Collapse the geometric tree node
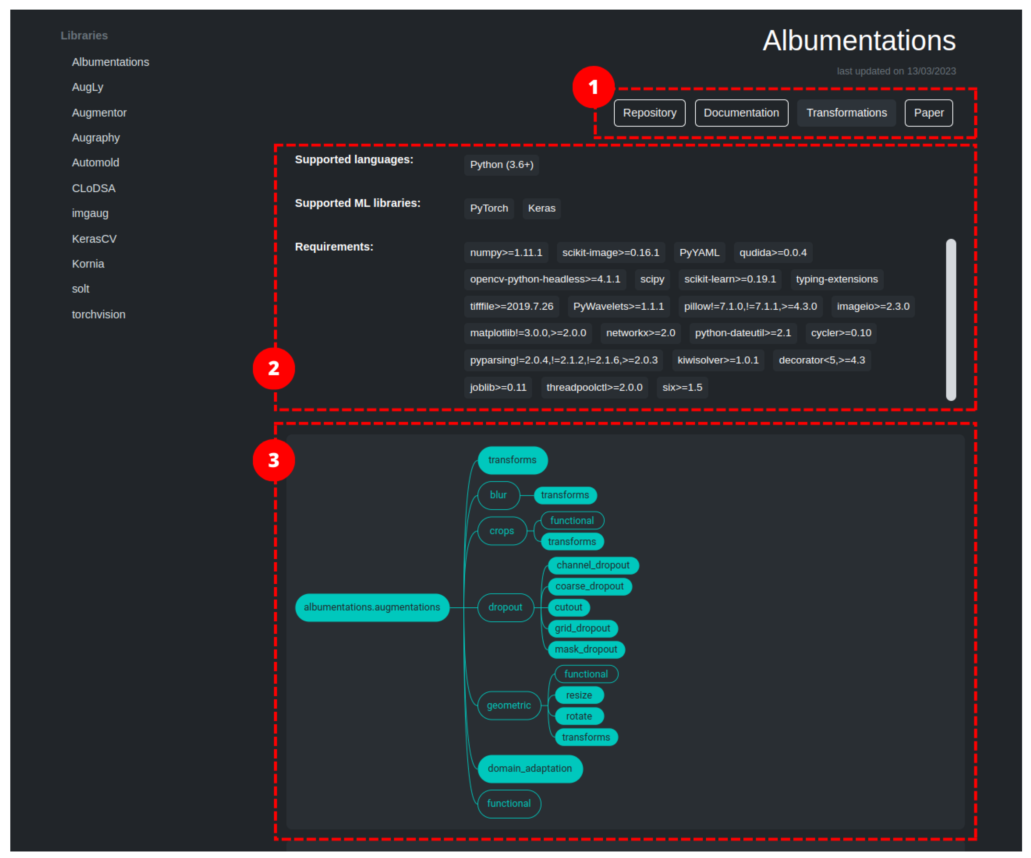1031x858 pixels. point(509,705)
